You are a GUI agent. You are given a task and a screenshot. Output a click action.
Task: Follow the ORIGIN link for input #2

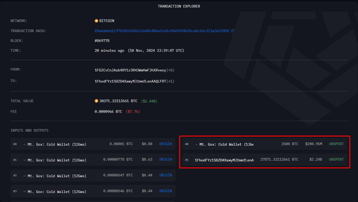[165, 175]
